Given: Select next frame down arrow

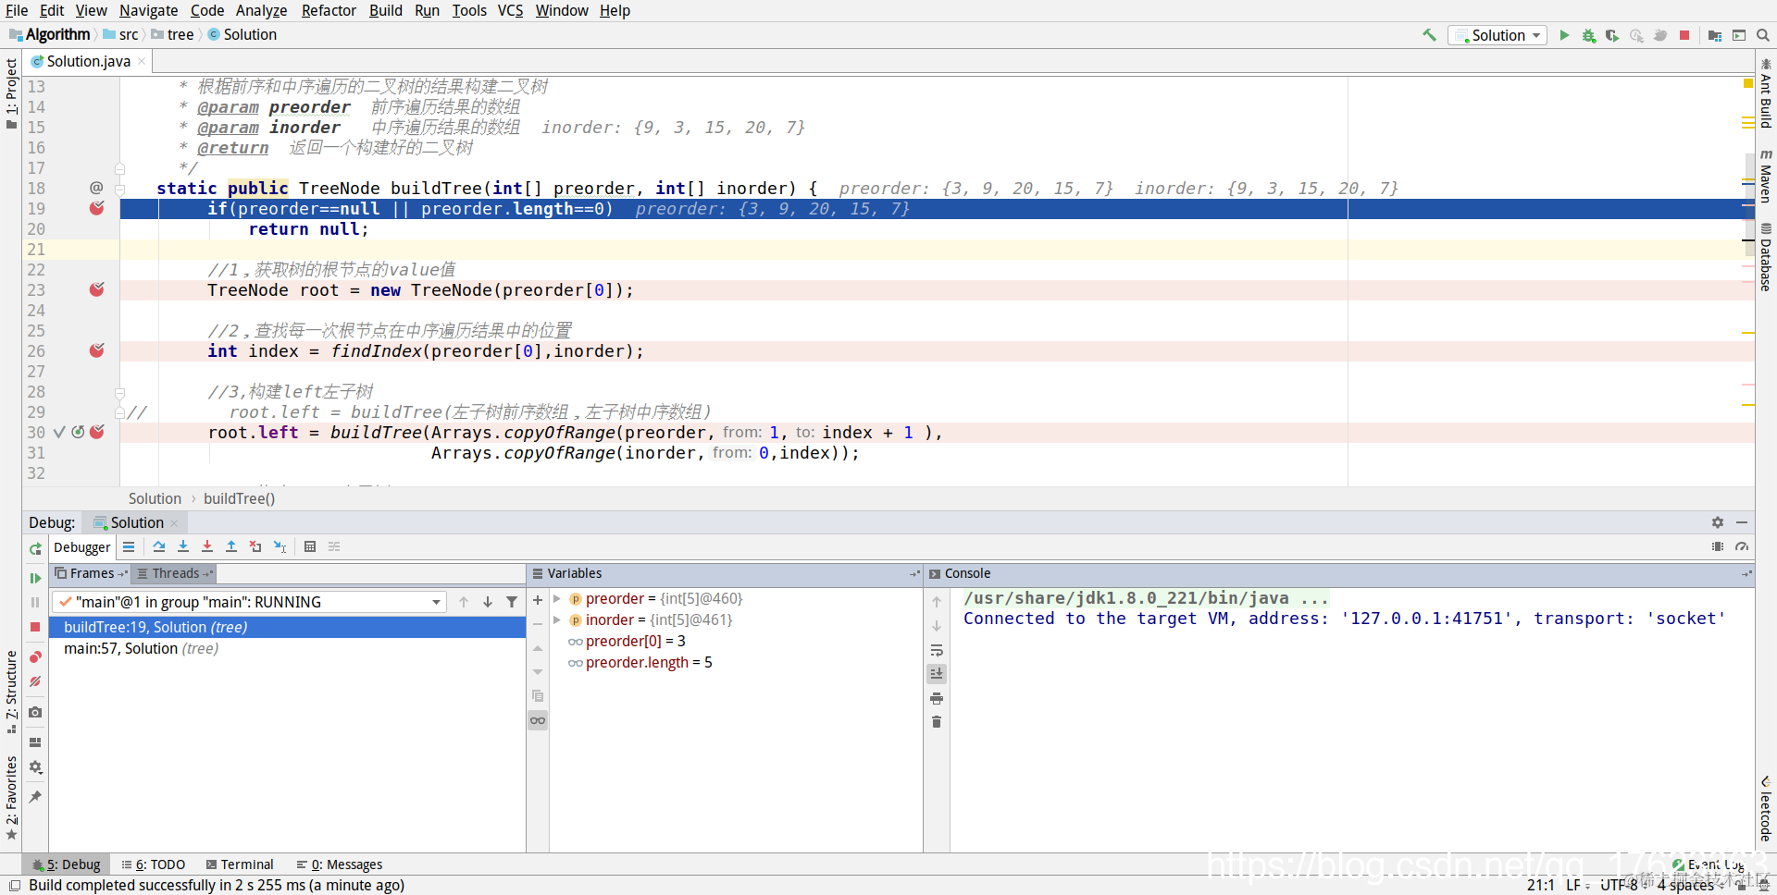Looking at the screenshot, I should point(488,602).
